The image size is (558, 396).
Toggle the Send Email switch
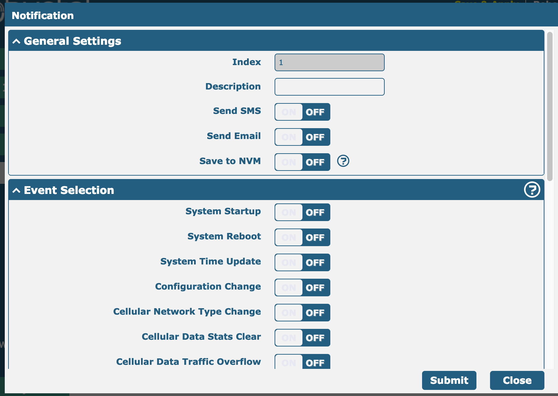(302, 137)
